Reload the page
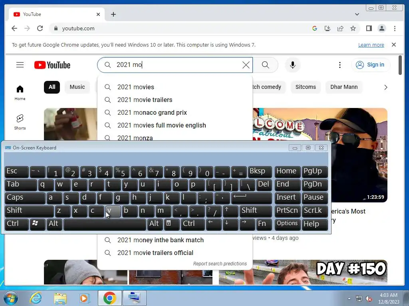Screen dimensions: 409x306 click(40, 28)
